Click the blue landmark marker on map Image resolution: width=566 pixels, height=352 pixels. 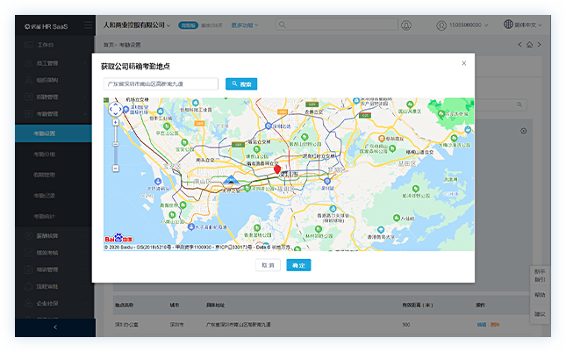click(x=231, y=179)
